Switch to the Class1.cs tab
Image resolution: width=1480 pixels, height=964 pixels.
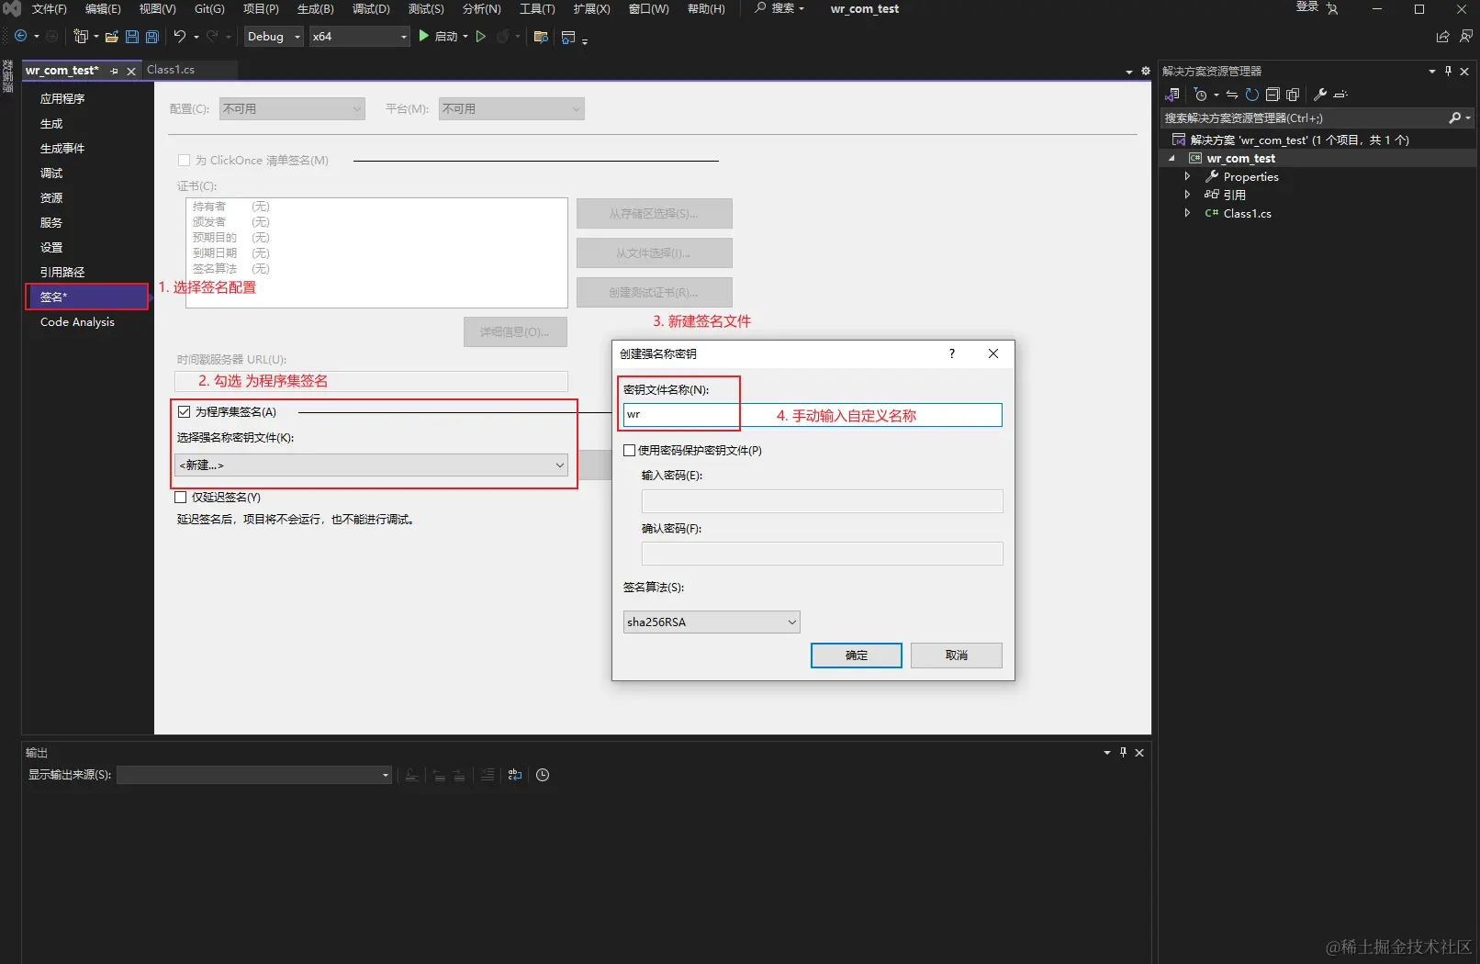click(171, 70)
